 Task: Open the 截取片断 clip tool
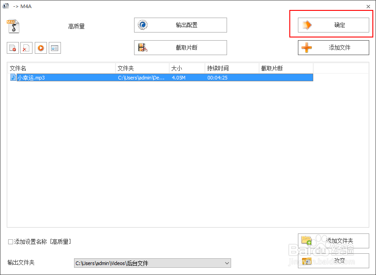181,47
